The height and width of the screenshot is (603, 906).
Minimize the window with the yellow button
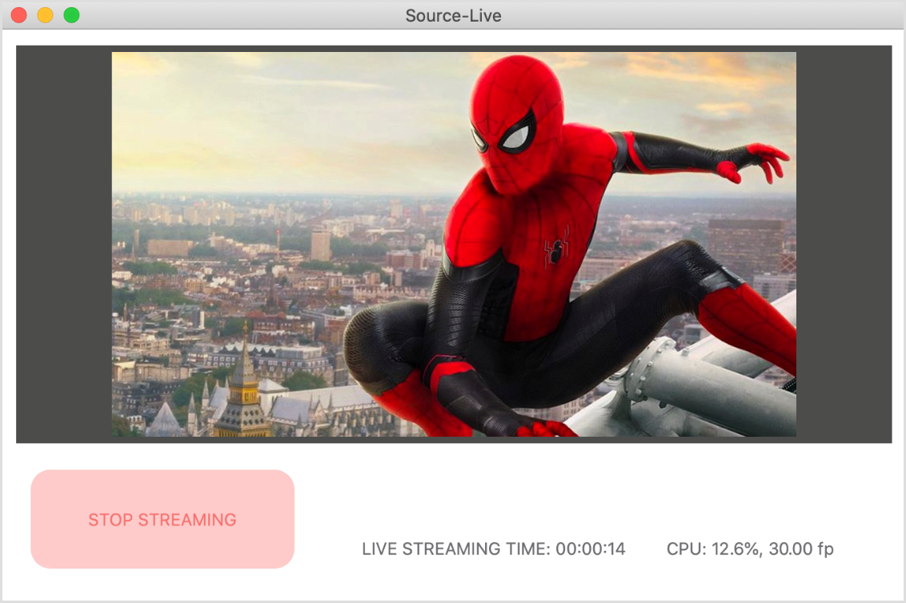[46, 15]
